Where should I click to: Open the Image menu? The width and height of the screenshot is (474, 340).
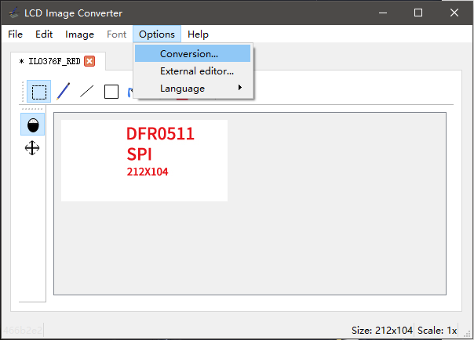[79, 34]
